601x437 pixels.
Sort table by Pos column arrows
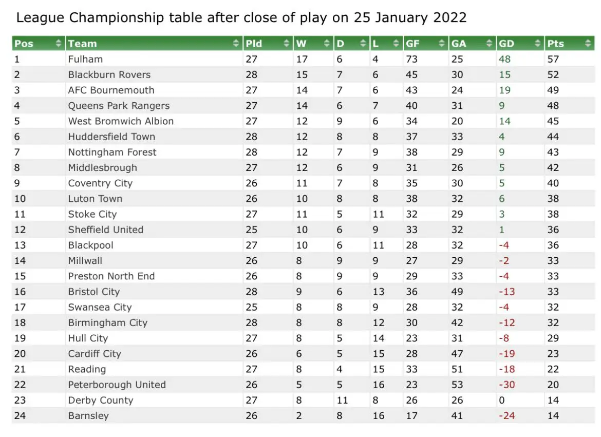58,43
